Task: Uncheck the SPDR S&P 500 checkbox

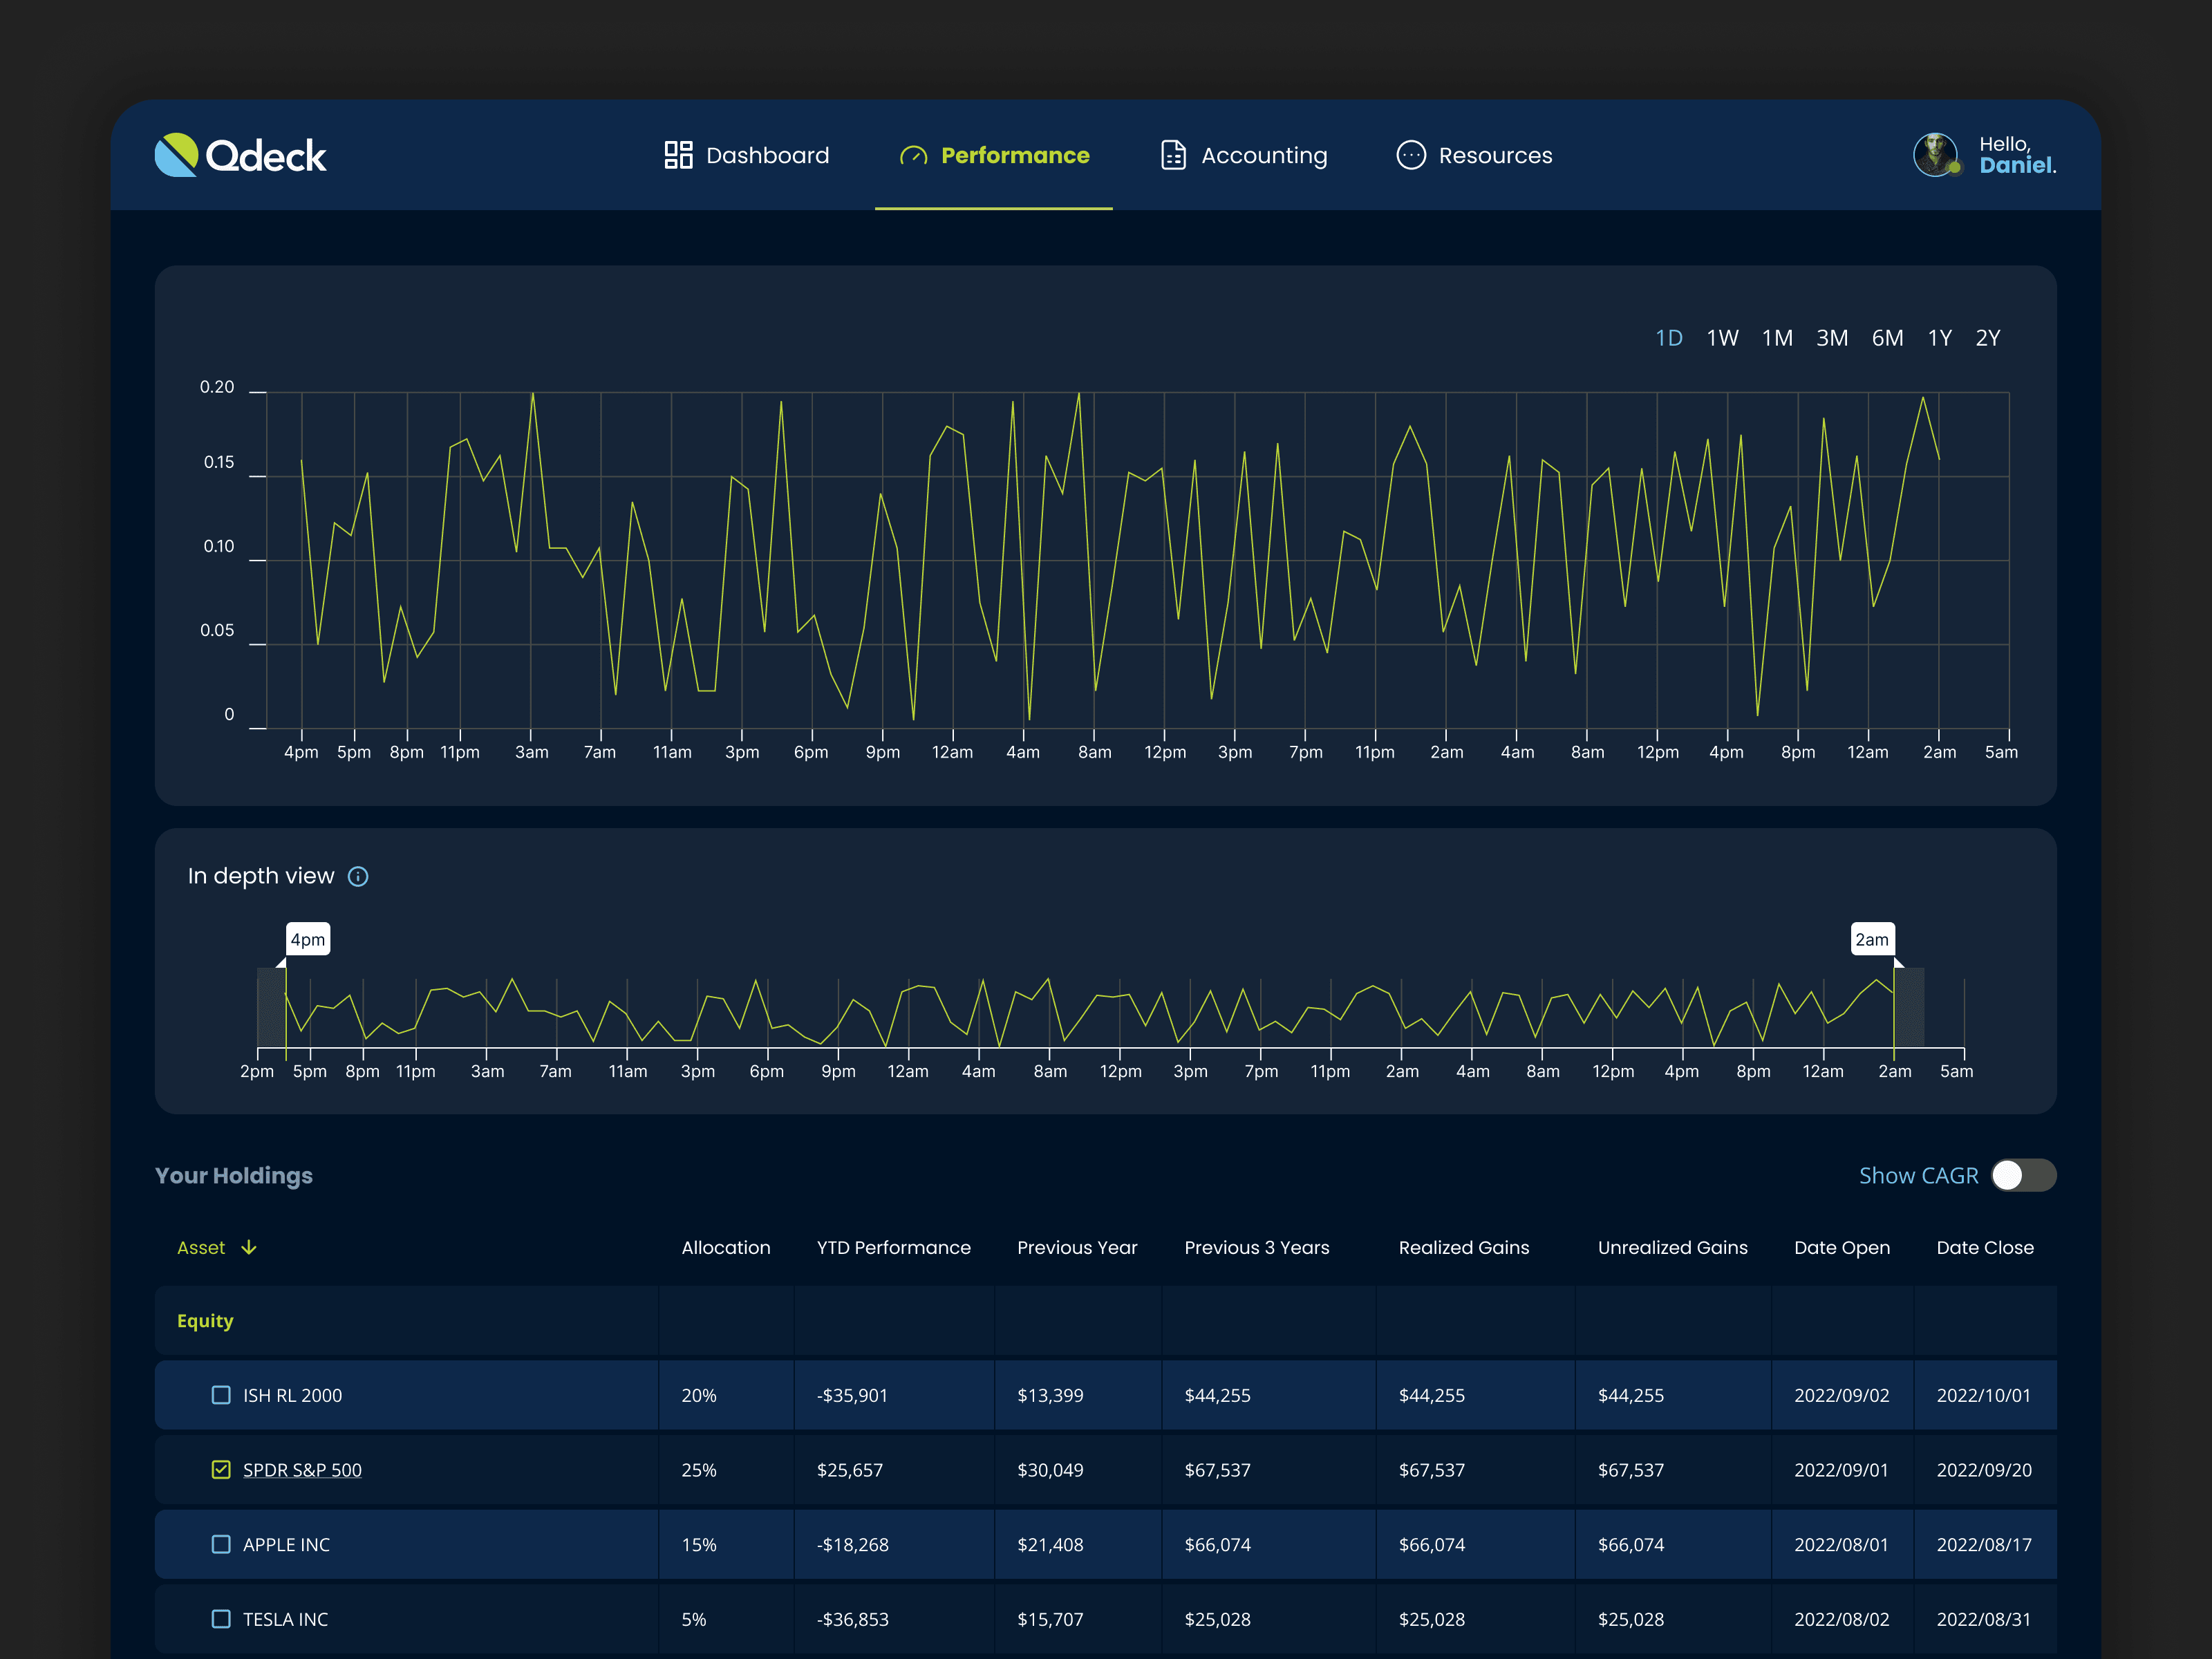Action: pyautogui.click(x=221, y=1469)
